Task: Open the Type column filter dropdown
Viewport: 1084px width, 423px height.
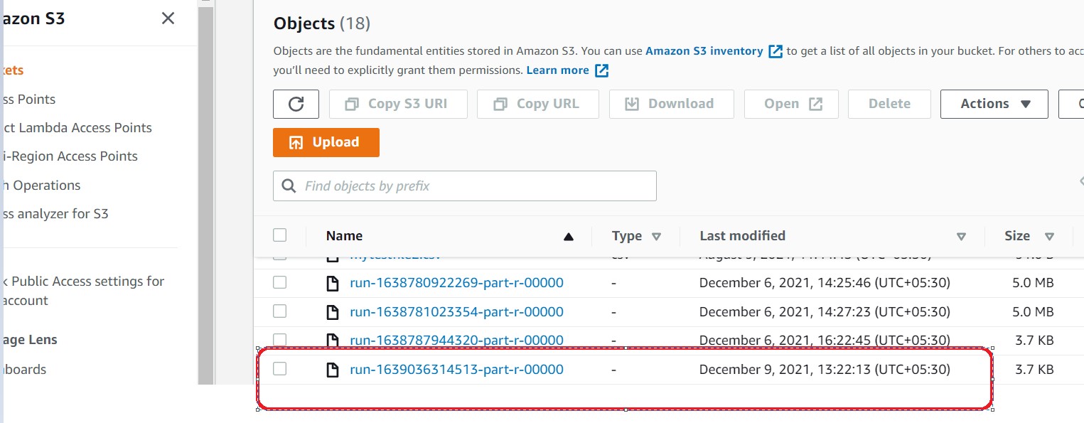Action: click(658, 236)
